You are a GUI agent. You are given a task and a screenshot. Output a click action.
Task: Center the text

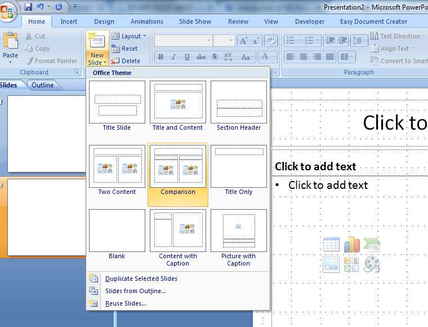[304, 57]
